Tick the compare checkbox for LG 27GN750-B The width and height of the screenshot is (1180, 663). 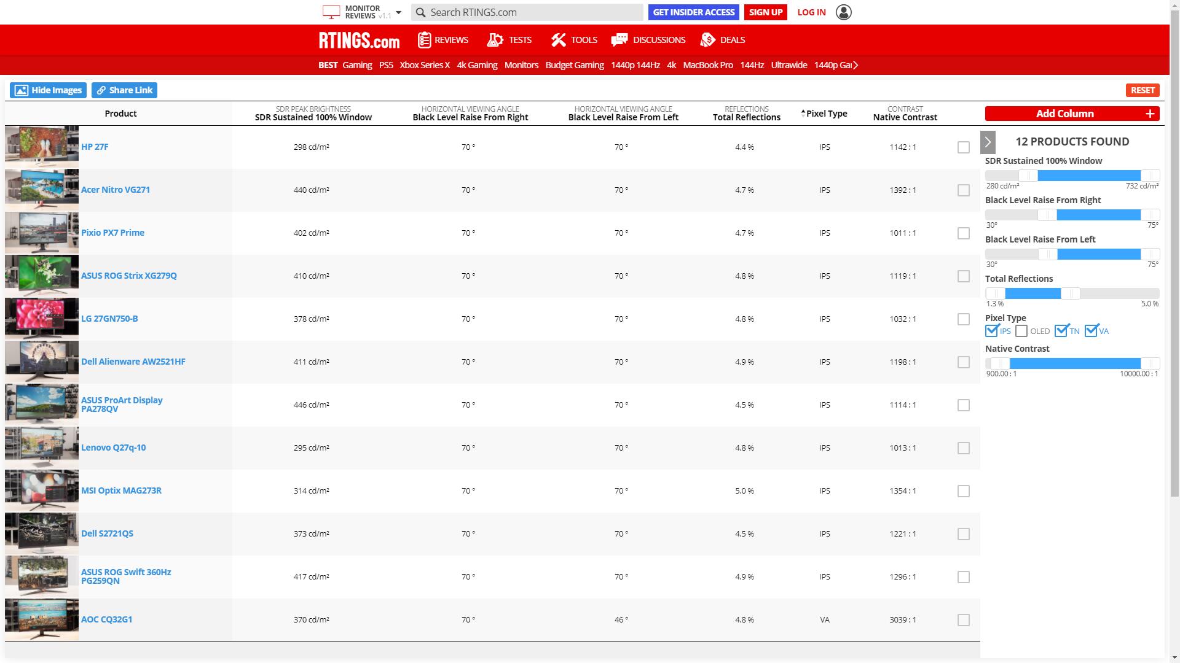963,319
